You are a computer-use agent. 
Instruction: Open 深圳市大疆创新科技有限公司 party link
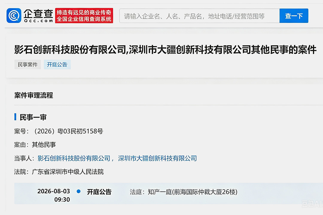click(157, 158)
